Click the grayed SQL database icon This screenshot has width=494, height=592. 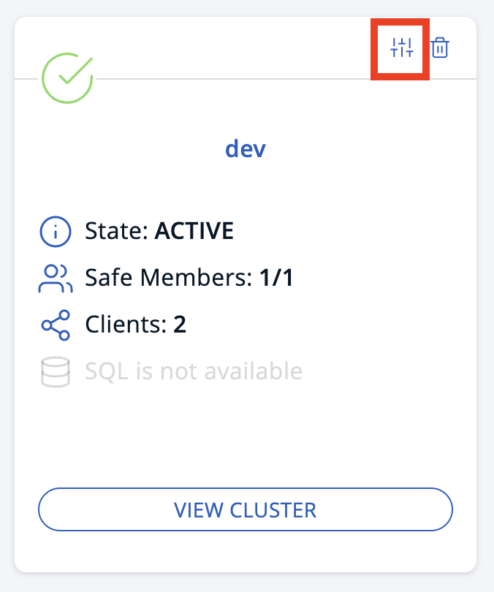click(56, 371)
